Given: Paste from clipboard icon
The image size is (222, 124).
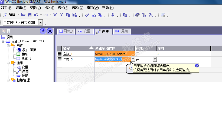Looking at the screenshot, I should (x=74, y=15).
